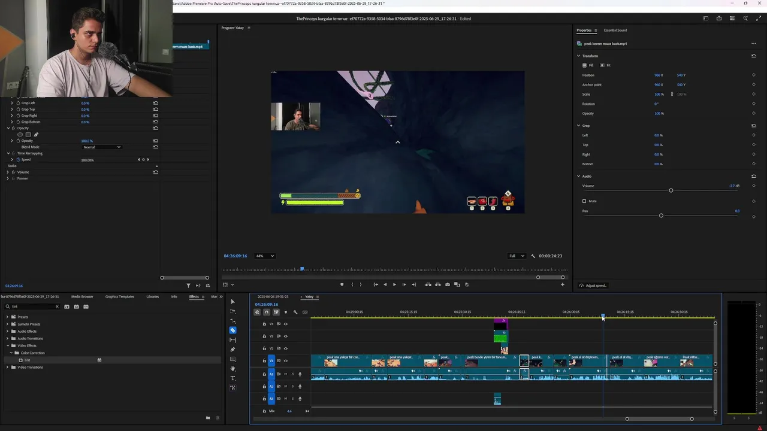Viewport: 767px width, 431px height.
Task: Click the Fit button under Transform
Action: (x=605, y=65)
